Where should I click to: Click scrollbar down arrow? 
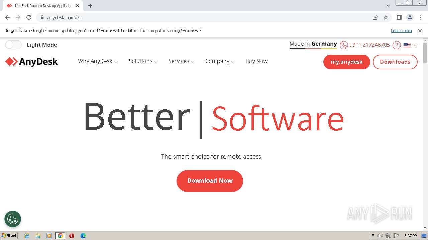[x=425, y=228]
